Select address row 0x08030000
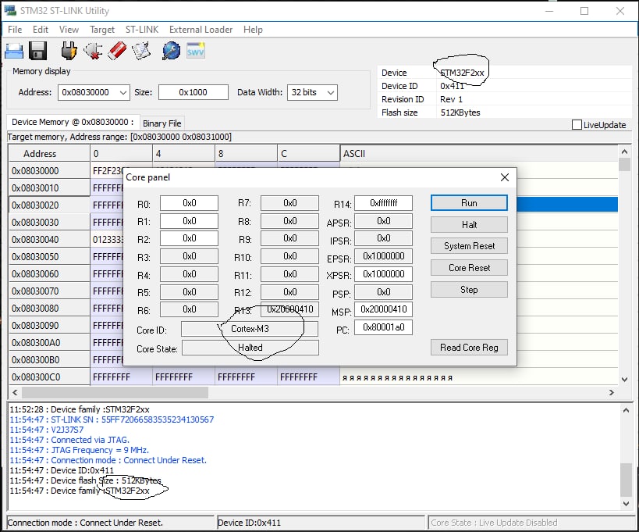Viewport: 639px width, 532px height. 49,171
